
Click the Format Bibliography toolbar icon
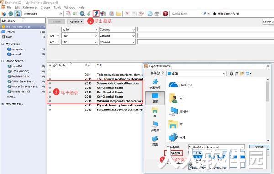pos(134,13)
